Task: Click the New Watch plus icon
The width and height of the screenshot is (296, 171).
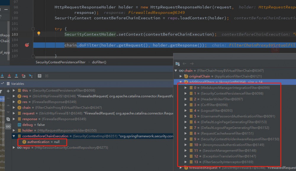Action: coord(8,91)
